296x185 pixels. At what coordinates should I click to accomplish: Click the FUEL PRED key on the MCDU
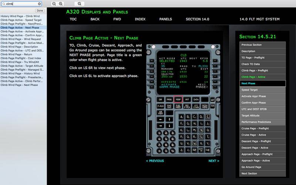178,106
